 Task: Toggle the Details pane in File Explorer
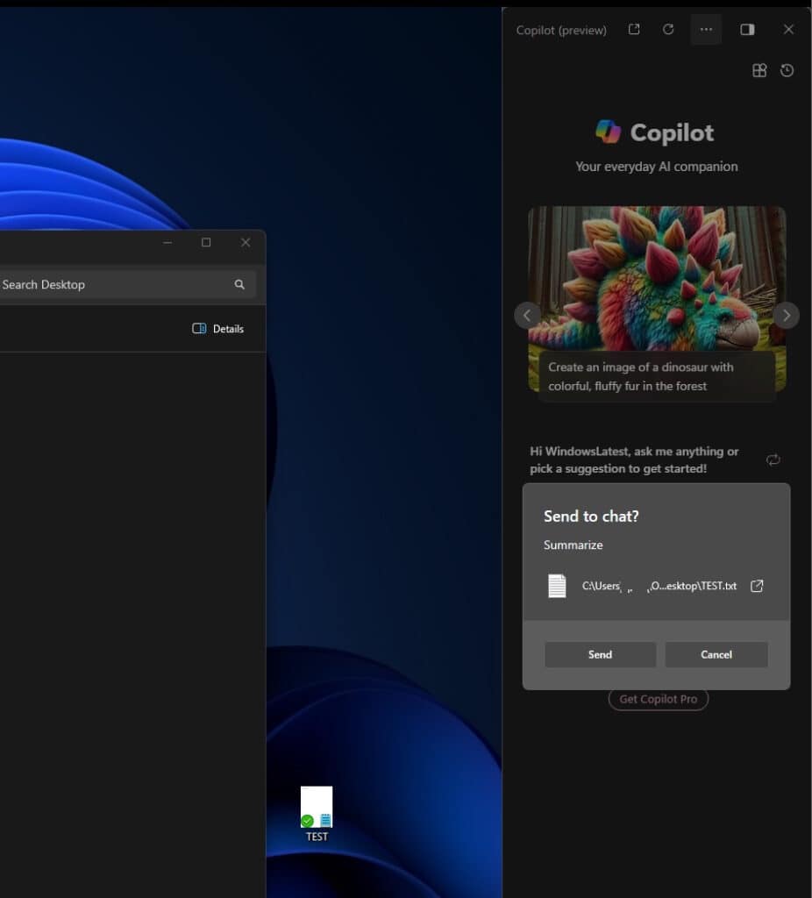pos(217,329)
